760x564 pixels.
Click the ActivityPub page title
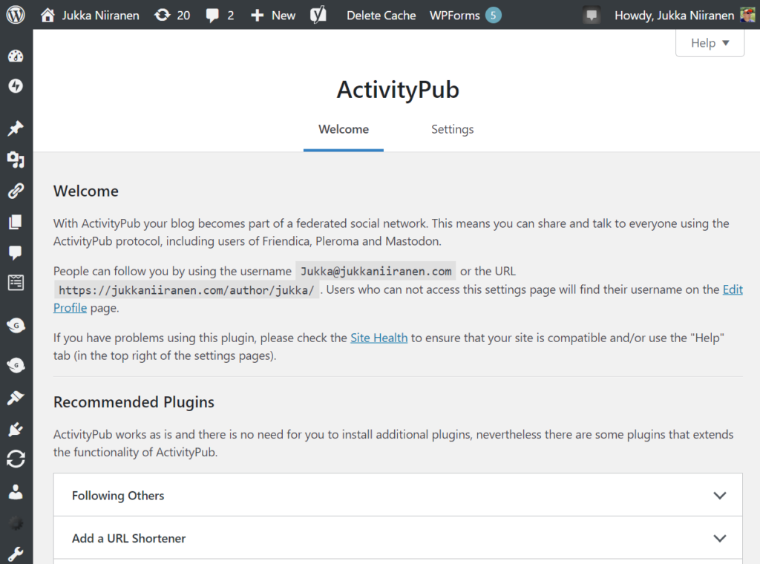[398, 90]
